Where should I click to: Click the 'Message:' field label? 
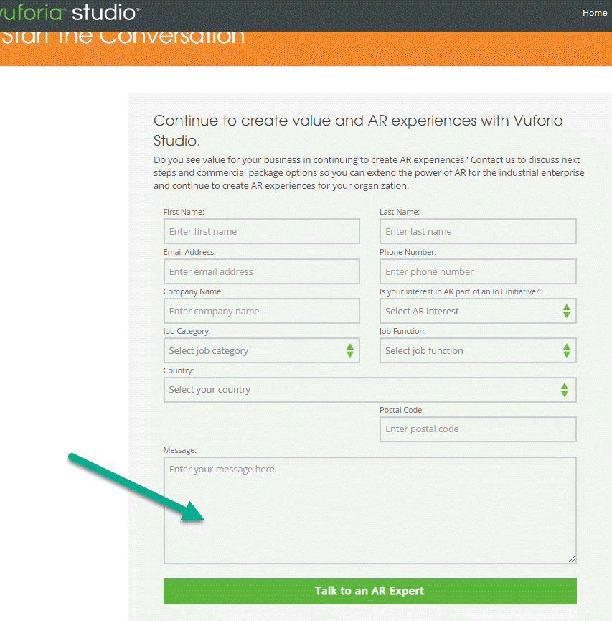coord(180,450)
